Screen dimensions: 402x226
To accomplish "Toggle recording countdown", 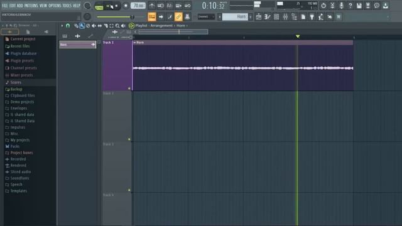I will (x=170, y=6).
